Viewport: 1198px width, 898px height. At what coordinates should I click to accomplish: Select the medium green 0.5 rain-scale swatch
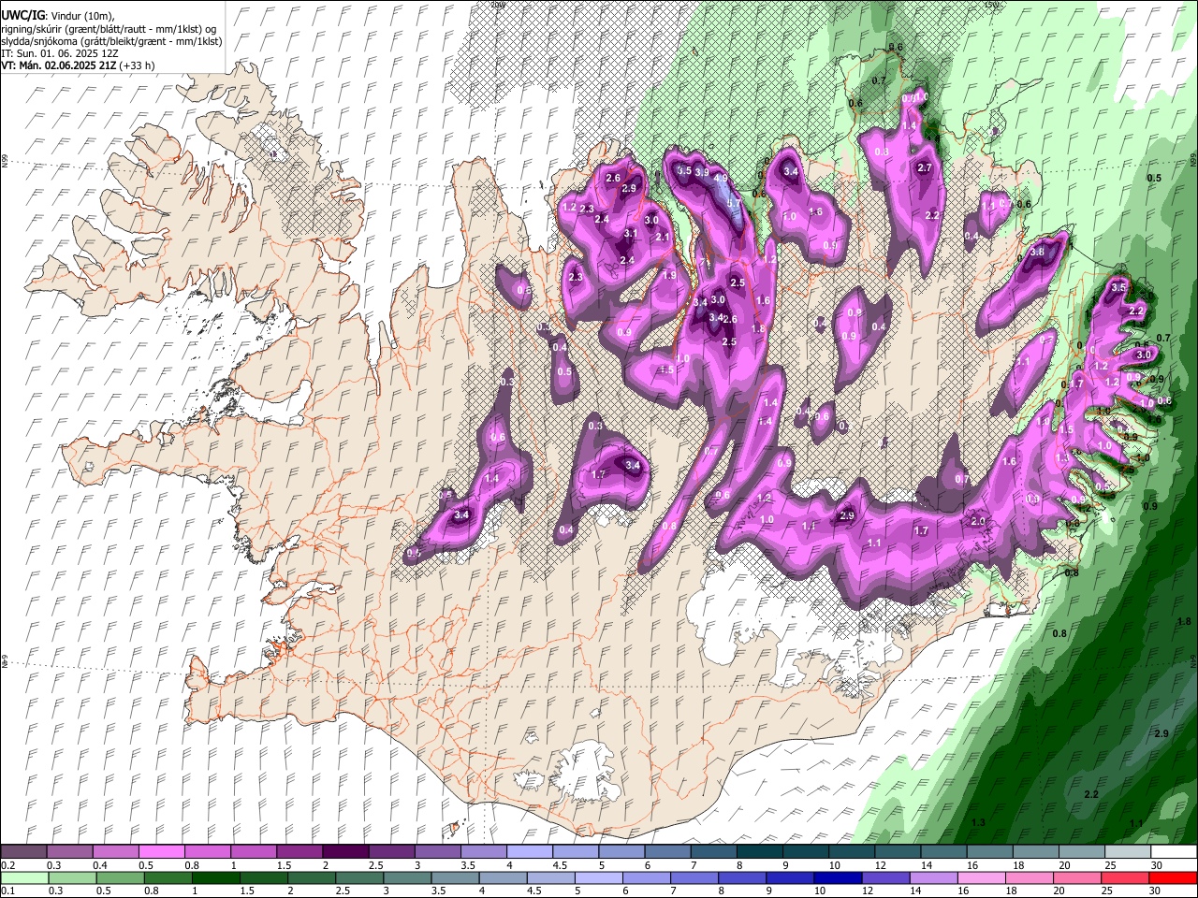(121, 877)
